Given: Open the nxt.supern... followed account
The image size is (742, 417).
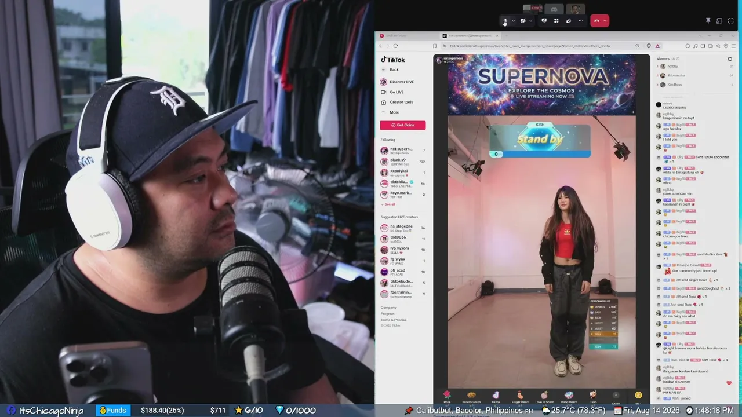Looking at the screenshot, I should click(x=402, y=151).
